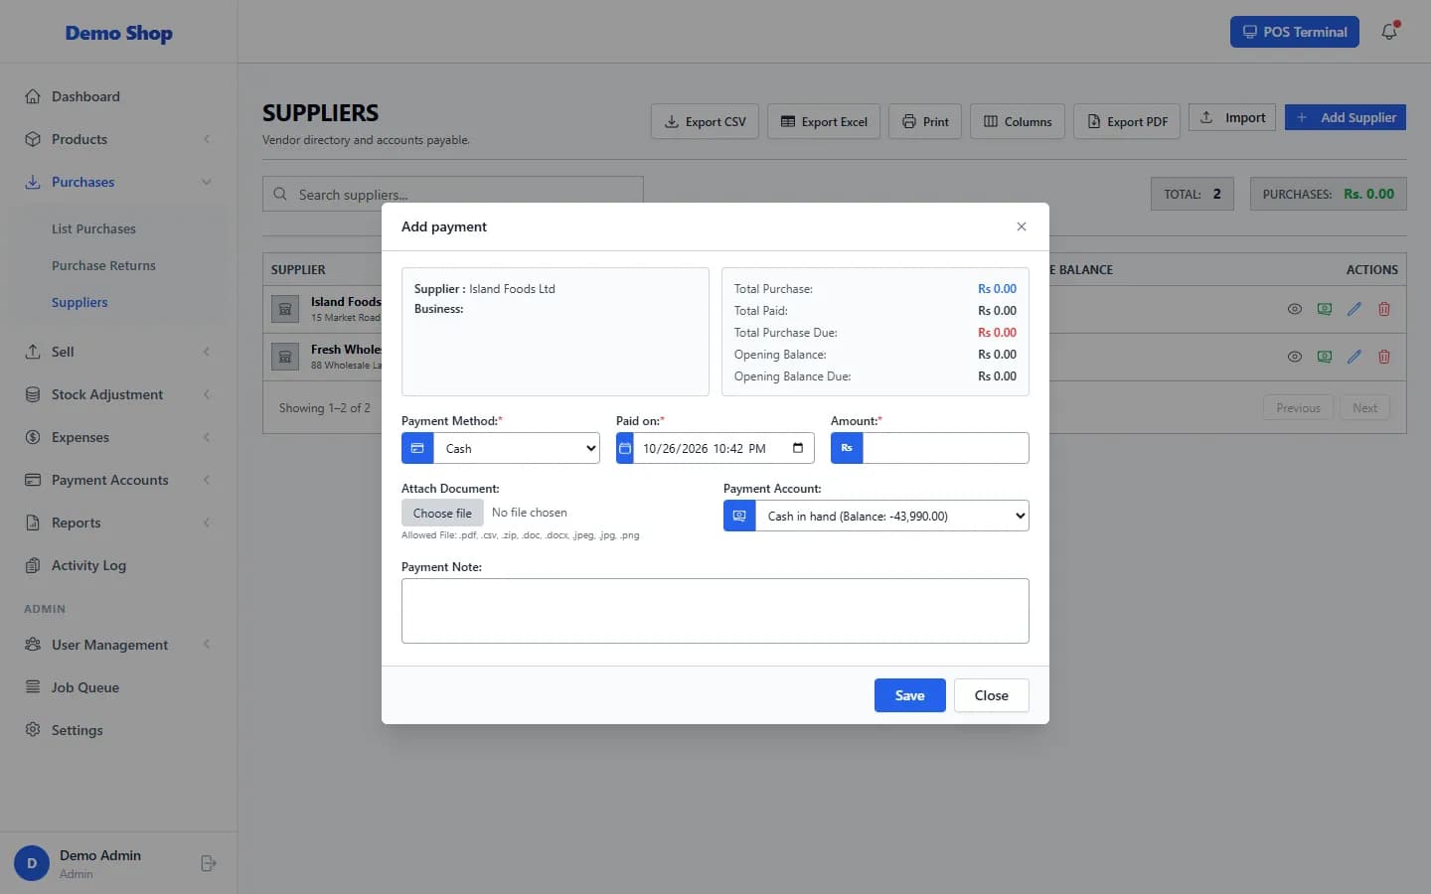Click the Export PDF button
The image size is (1431, 894).
tap(1127, 121)
